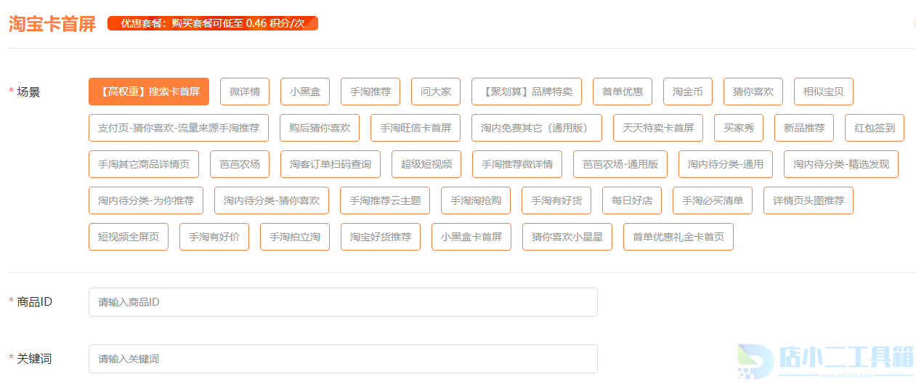This screenshot has height=390, width=916.
Task: Select the 小黑盒 scene option
Action: click(x=305, y=92)
